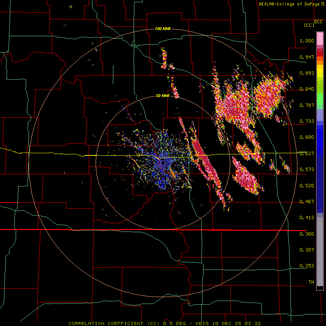This screenshot has height=326, width=326.
Task: Click the 0.253 scale value
Action: 307,266
